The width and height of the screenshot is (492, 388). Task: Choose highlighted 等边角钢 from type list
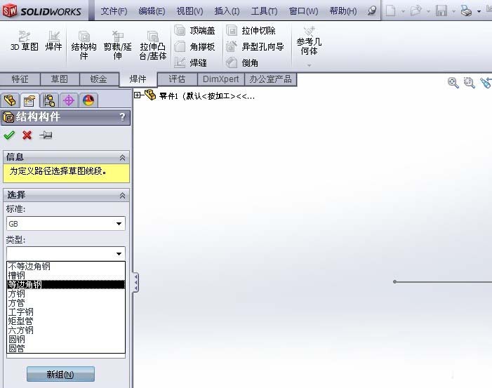(66, 284)
